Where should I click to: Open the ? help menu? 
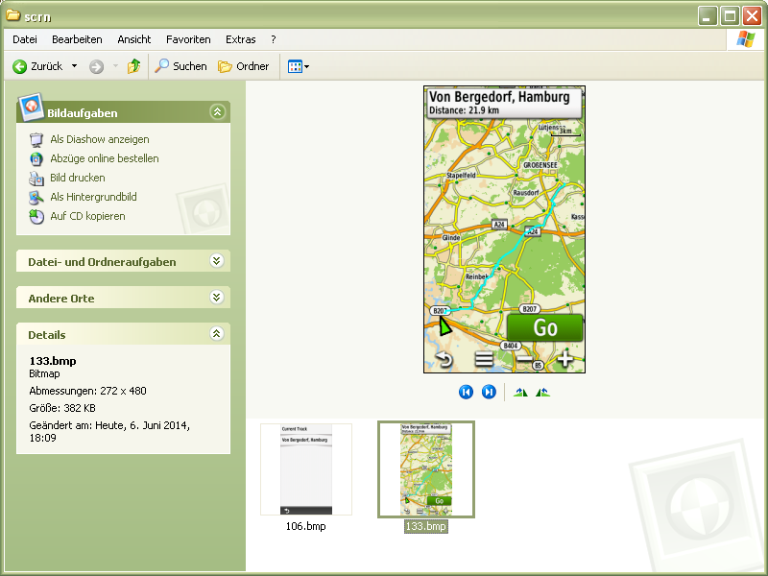coord(274,39)
